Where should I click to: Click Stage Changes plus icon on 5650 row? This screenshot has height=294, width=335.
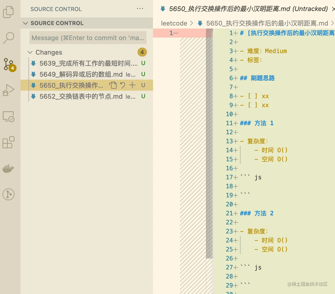132,85
